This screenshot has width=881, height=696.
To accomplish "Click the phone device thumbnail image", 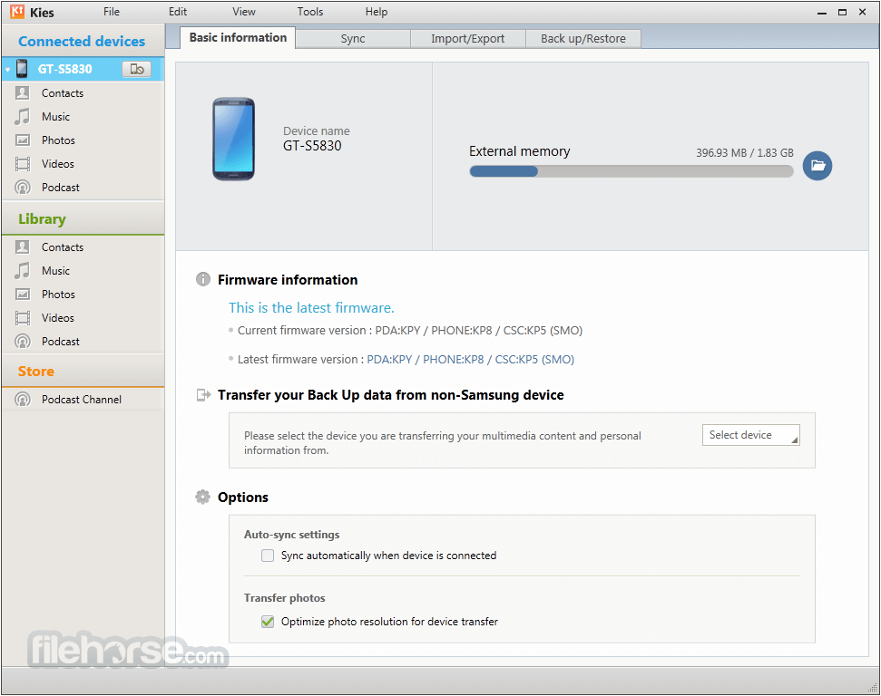I will click(233, 140).
